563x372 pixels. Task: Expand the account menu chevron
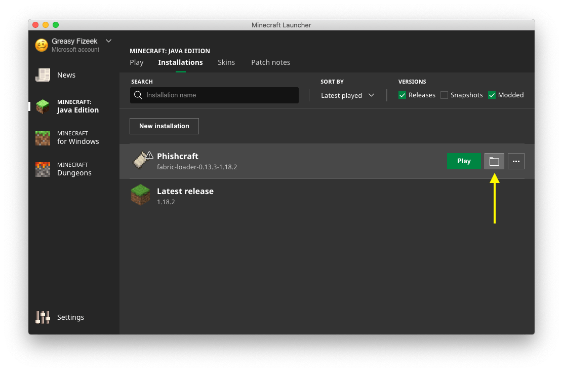click(108, 41)
